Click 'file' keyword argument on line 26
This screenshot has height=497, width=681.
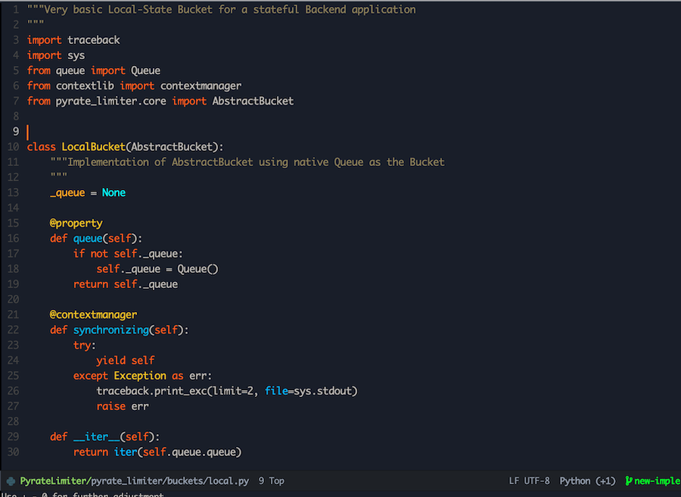276,391
